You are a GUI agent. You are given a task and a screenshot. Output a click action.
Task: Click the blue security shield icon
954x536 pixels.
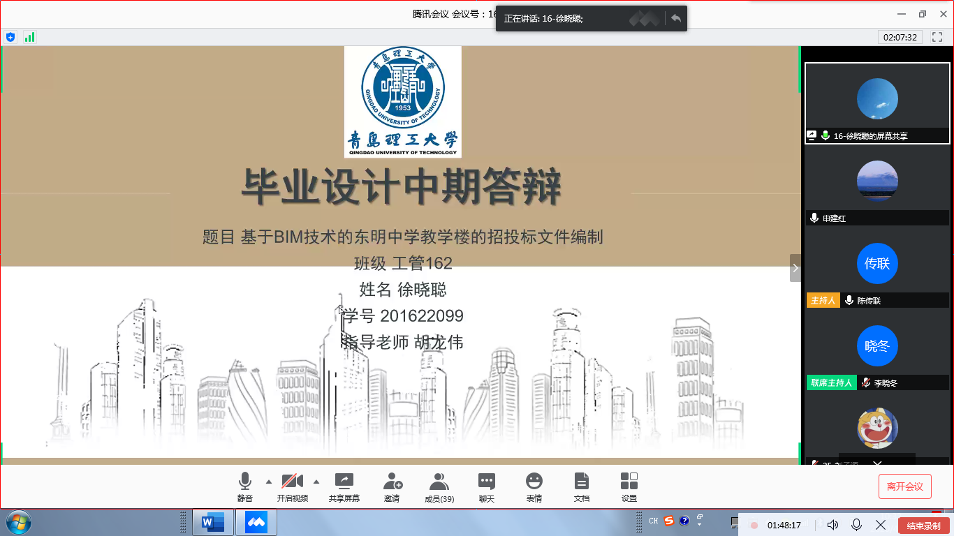tap(10, 37)
